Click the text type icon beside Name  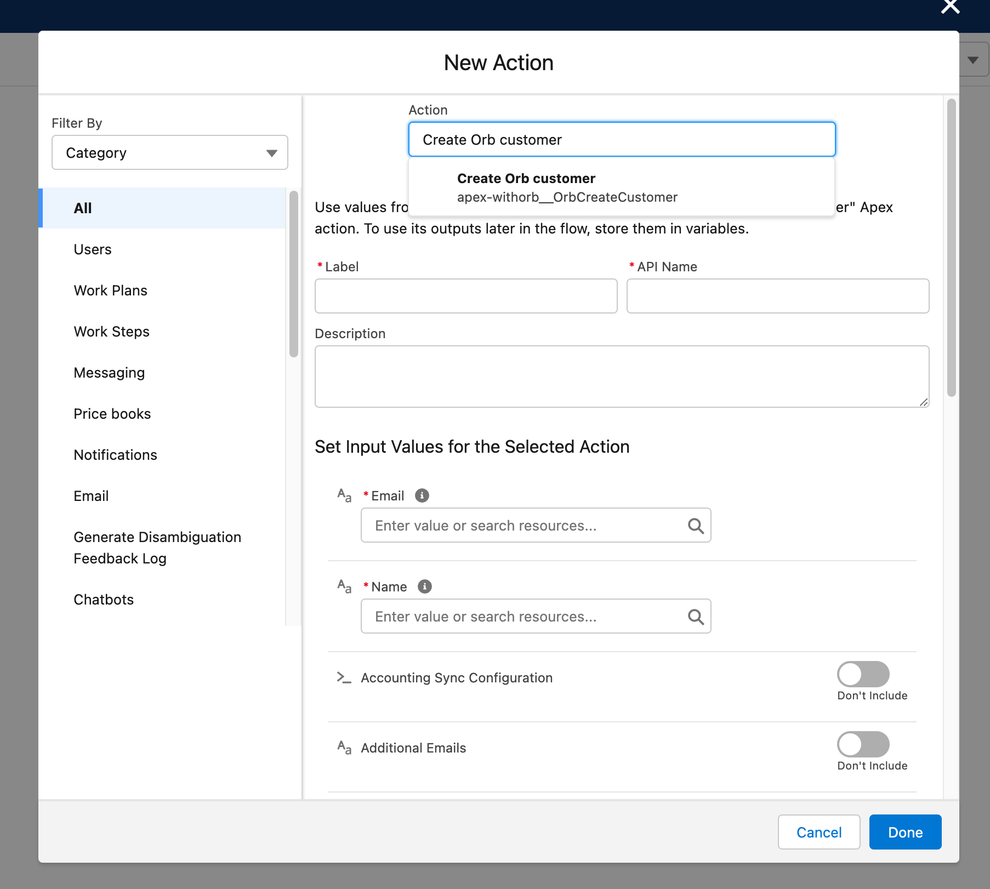(x=344, y=586)
